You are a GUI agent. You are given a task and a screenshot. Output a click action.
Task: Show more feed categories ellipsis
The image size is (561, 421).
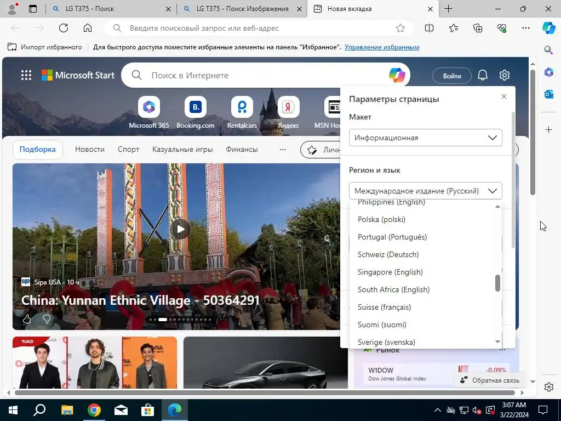(x=283, y=150)
